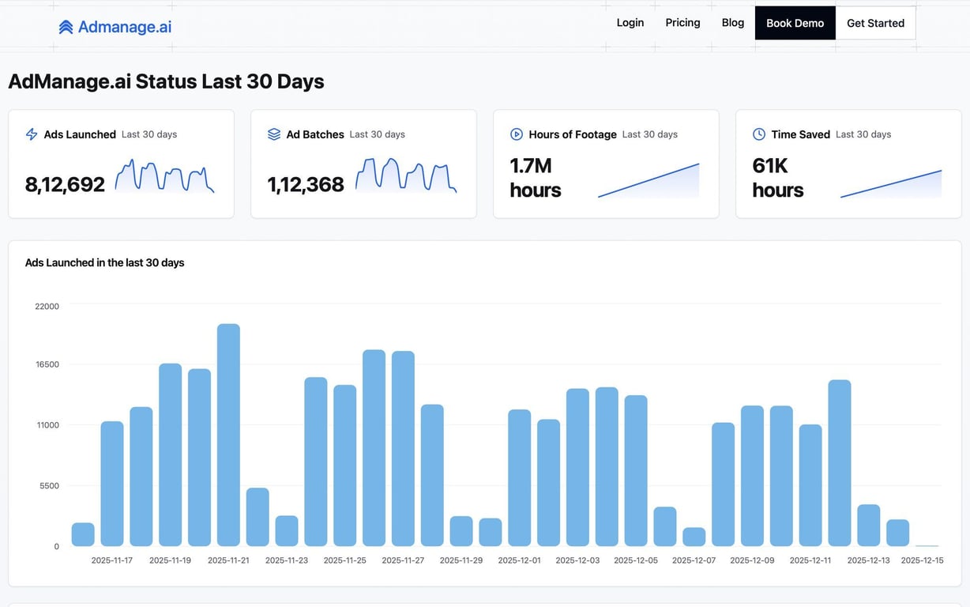Open the Login page
The image size is (970, 607).
tap(630, 23)
